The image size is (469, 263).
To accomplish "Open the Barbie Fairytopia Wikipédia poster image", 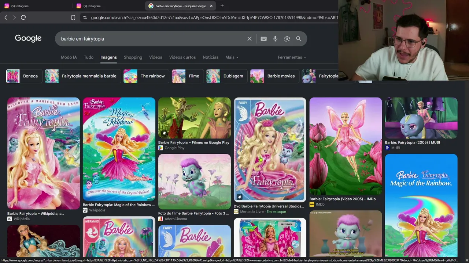I will 44,153.
